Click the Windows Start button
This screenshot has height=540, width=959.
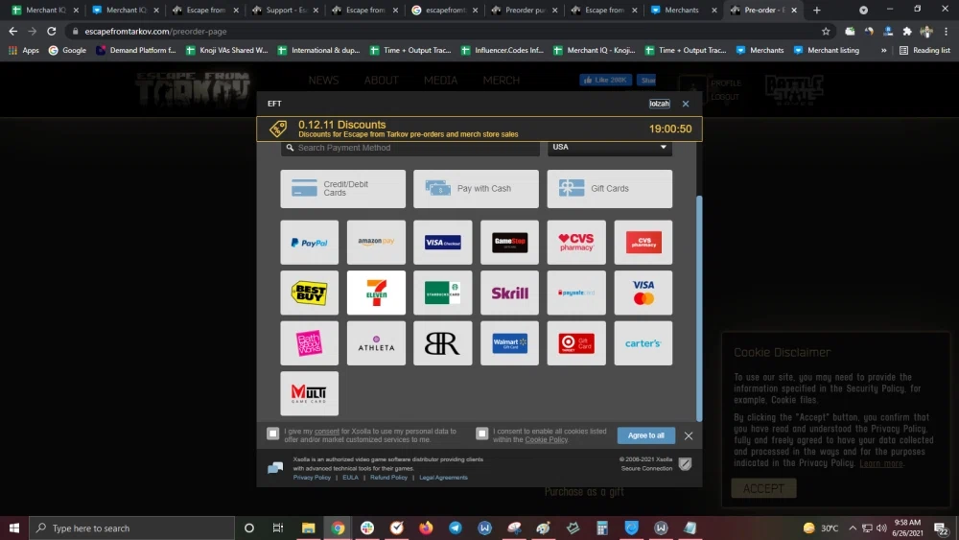pyautogui.click(x=14, y=528)
